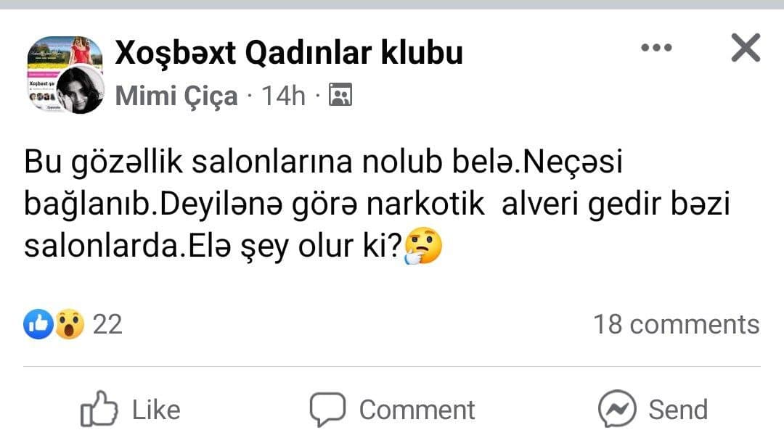Click the Messenger lightning bubble icon
This screenshot has height=430, width=784.
point(617,408)
